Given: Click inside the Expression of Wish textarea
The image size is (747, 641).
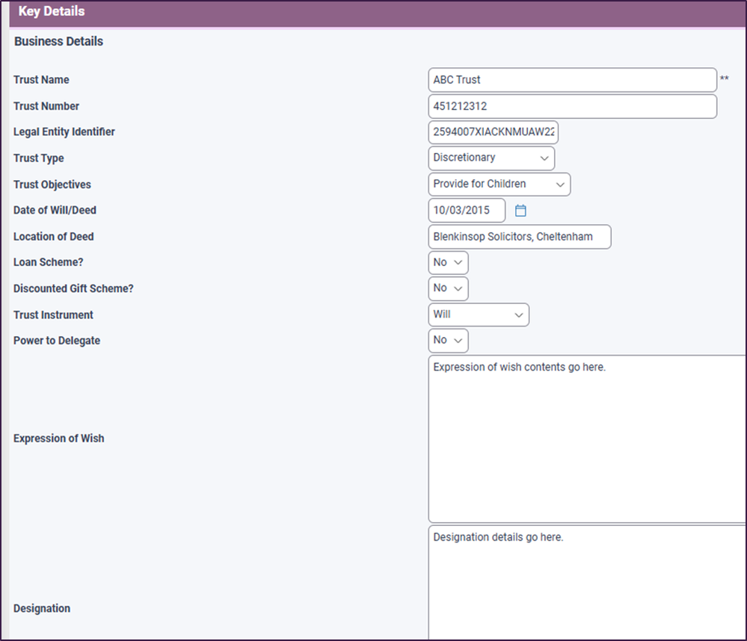Looking at the screenshot, I should coord(587,439).
